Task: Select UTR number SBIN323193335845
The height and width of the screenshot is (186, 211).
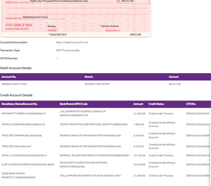Action: click(x=198, y=124)
